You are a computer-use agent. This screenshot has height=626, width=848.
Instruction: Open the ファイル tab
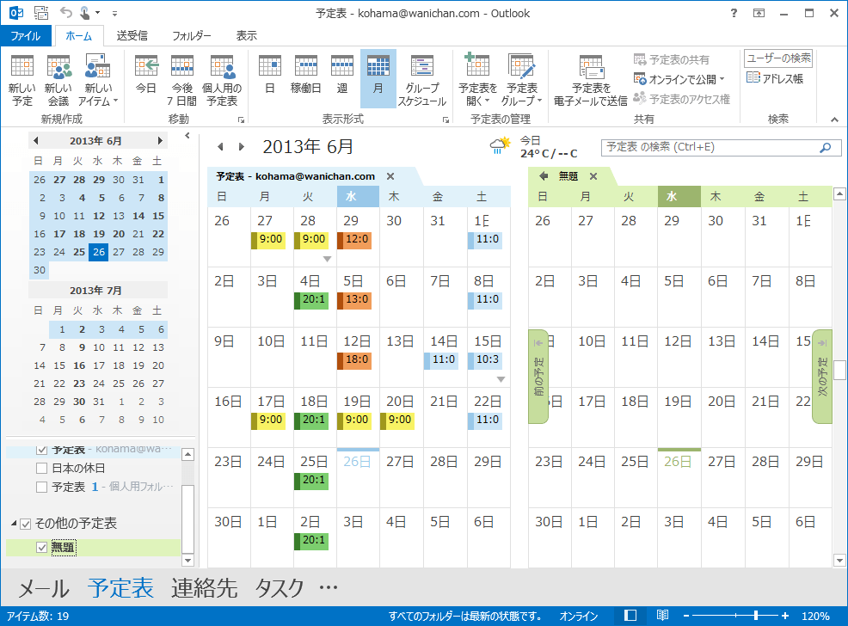(x=26, y=35)
